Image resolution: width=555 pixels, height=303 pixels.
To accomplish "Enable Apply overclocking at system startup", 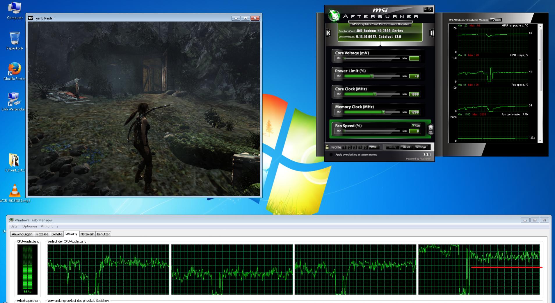I will click(x=331, y=155).
